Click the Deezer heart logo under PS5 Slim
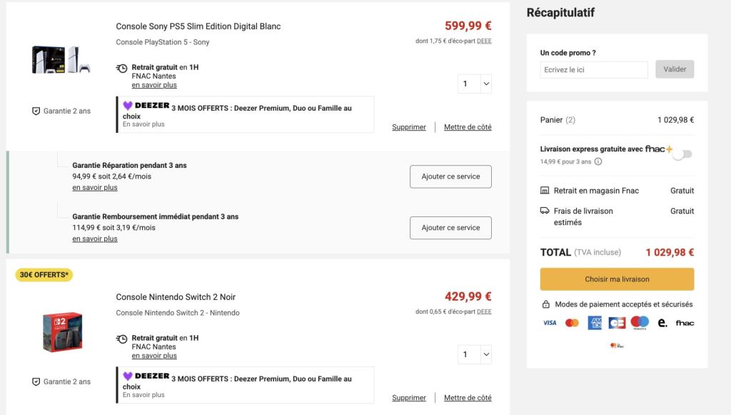731x415 pixels. [x=128, y=106]
